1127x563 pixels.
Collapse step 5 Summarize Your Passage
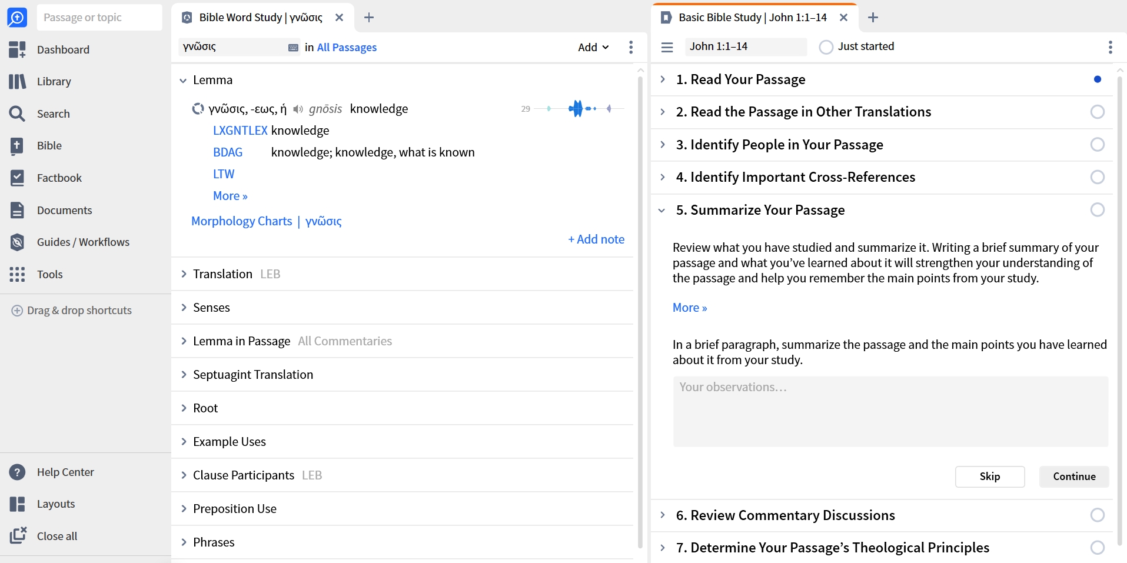[661, 210]
